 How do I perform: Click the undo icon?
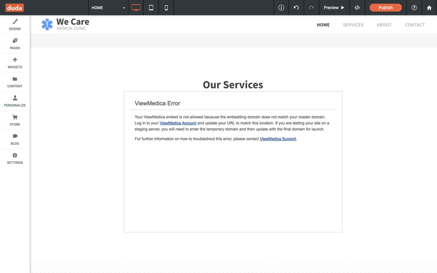tap(296, 7)
